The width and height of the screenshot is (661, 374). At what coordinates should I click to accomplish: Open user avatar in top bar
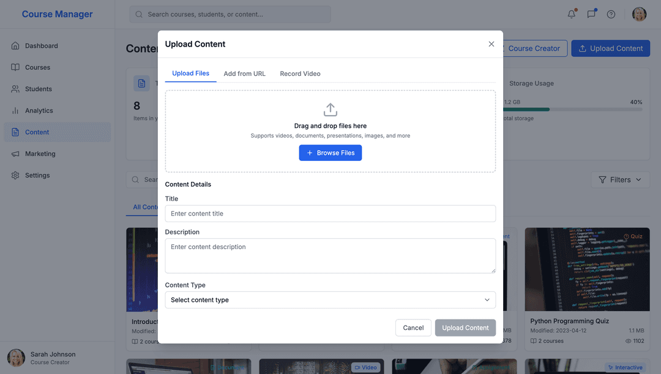(x=639, y=14)
